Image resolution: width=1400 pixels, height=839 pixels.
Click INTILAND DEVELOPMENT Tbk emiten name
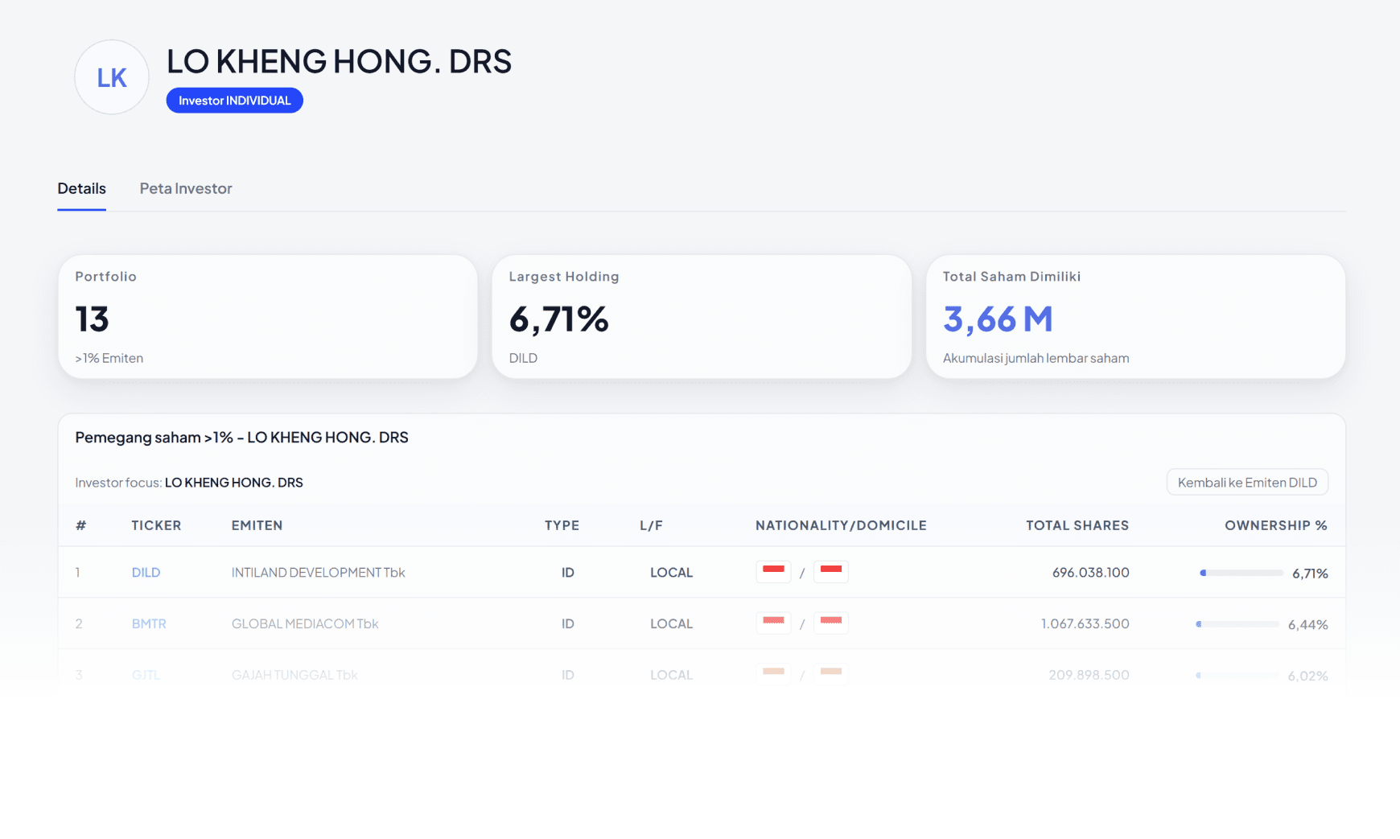319,573
